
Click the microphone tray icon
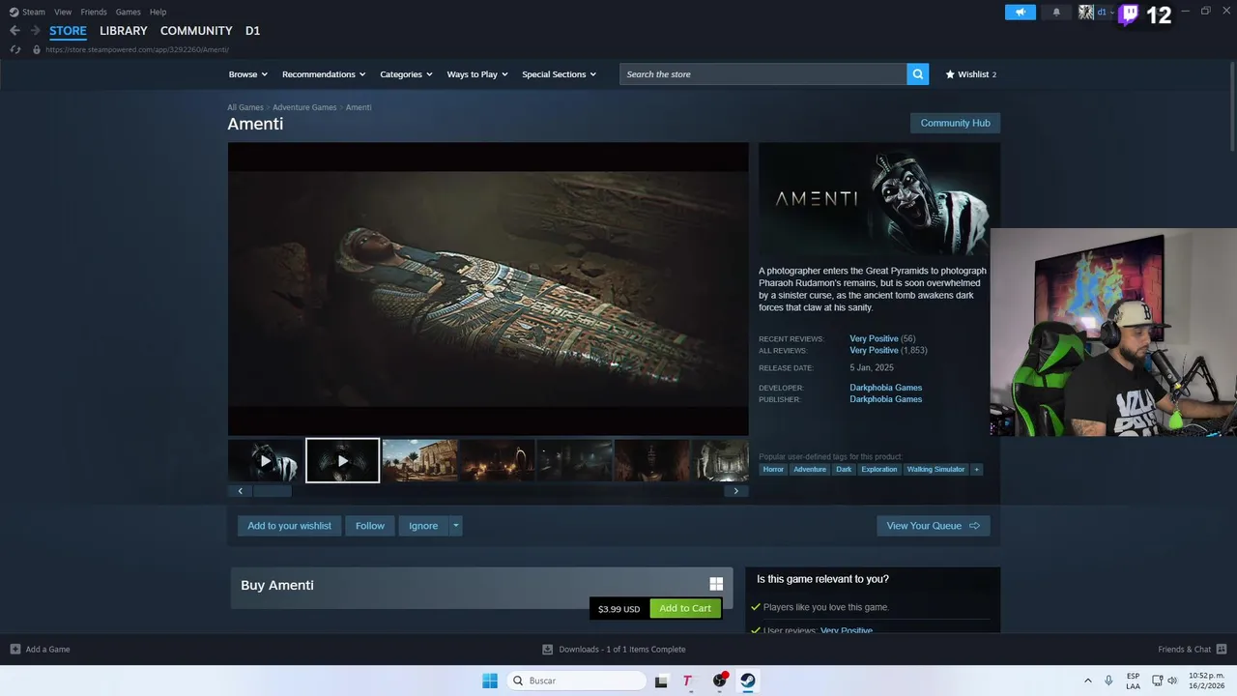1108,681
